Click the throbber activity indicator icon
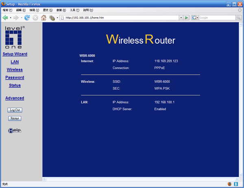Screen dimensions: 244x188 click(240, 10)
